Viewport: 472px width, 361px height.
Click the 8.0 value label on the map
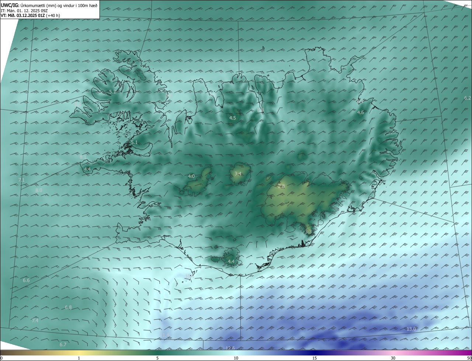pos(39,190)
